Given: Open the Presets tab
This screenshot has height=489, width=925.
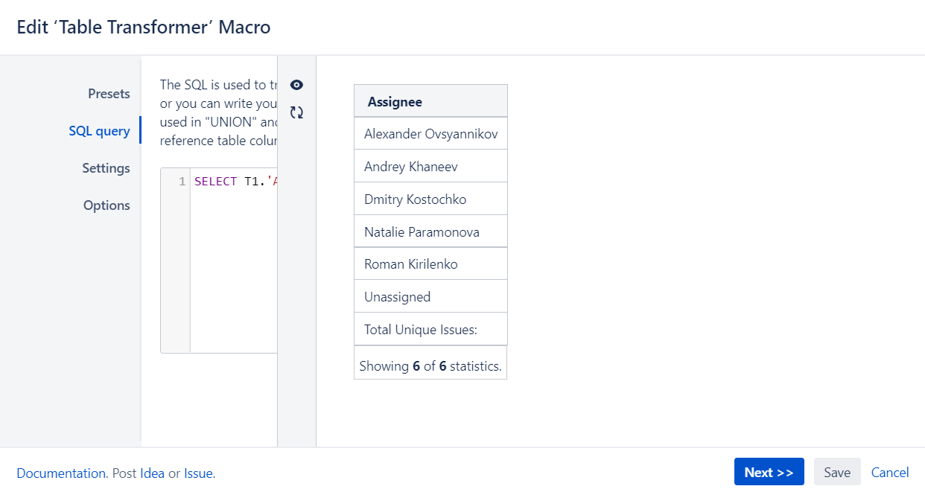Looking at the screenshot, I should 109,94.
